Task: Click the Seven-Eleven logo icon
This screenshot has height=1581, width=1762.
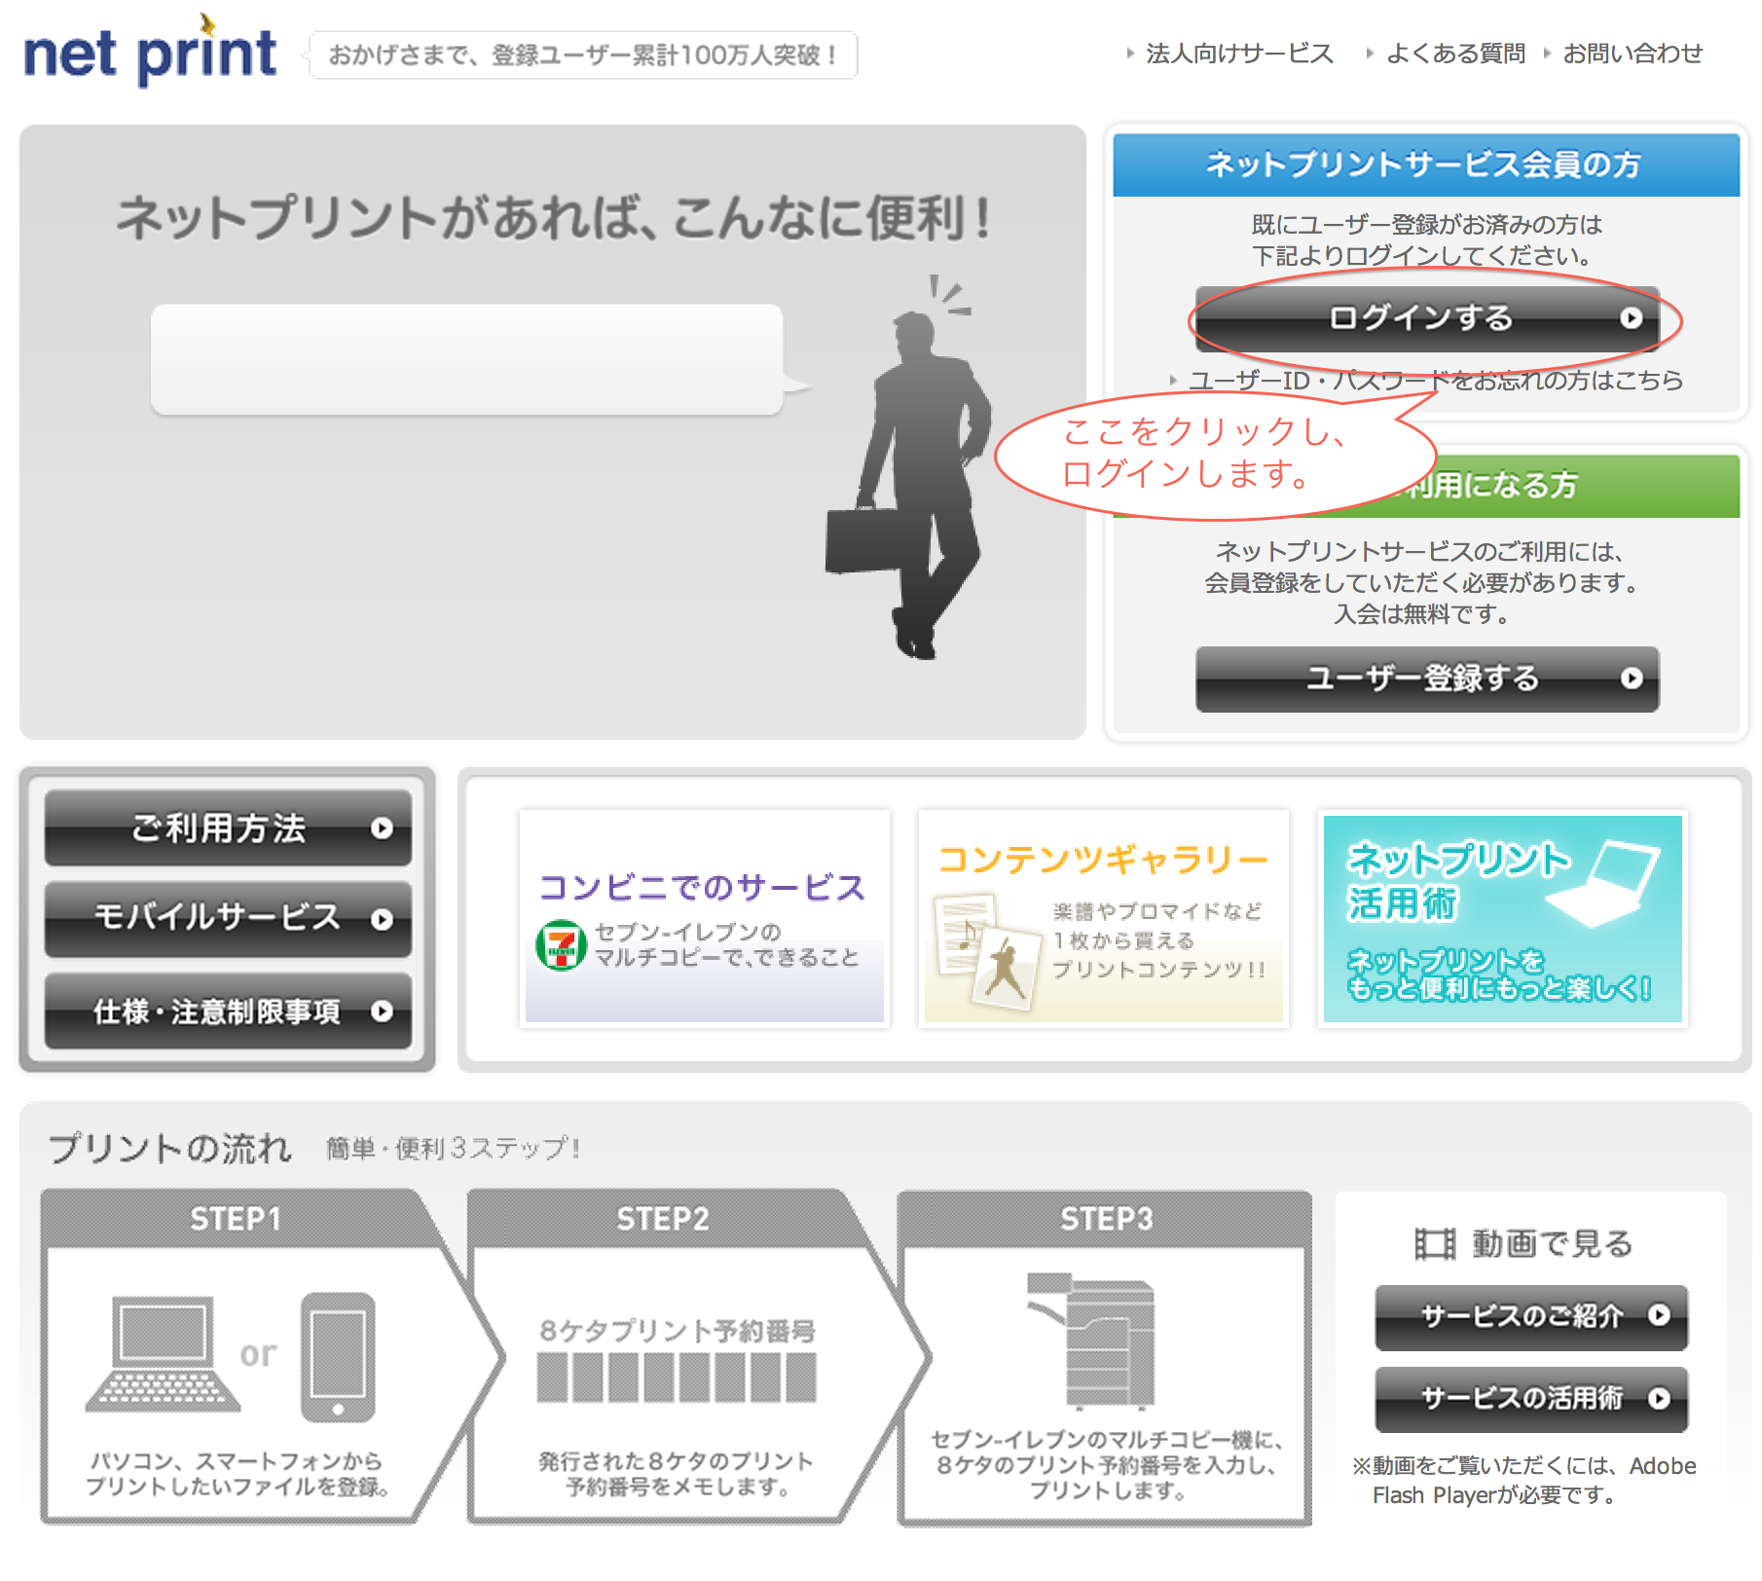Action: [562, 945]
